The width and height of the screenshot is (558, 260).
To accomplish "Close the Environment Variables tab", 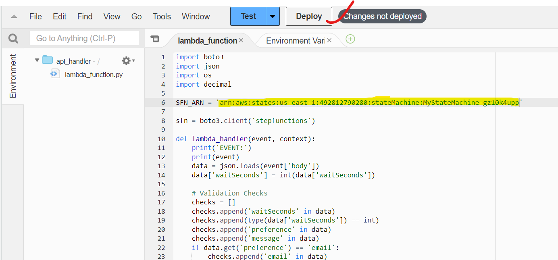I will click(329, 40).
